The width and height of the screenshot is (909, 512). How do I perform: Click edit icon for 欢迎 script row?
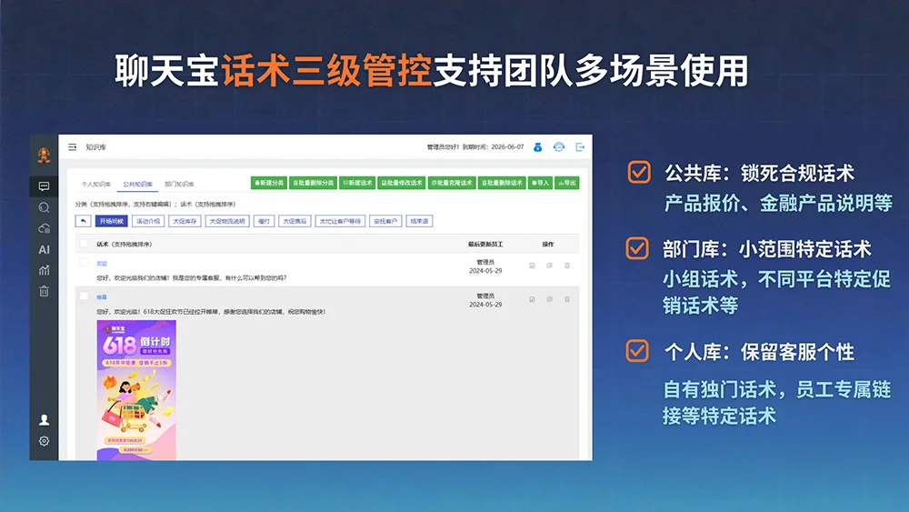(532, 266)
